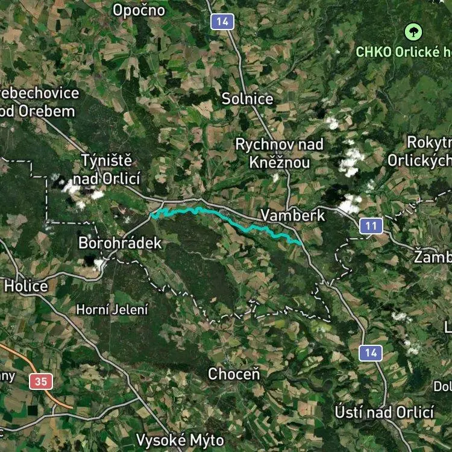Click the CHKO Orlické hory green label
The width and height of the screenshot is (452, 452).
tap(404, 52)
